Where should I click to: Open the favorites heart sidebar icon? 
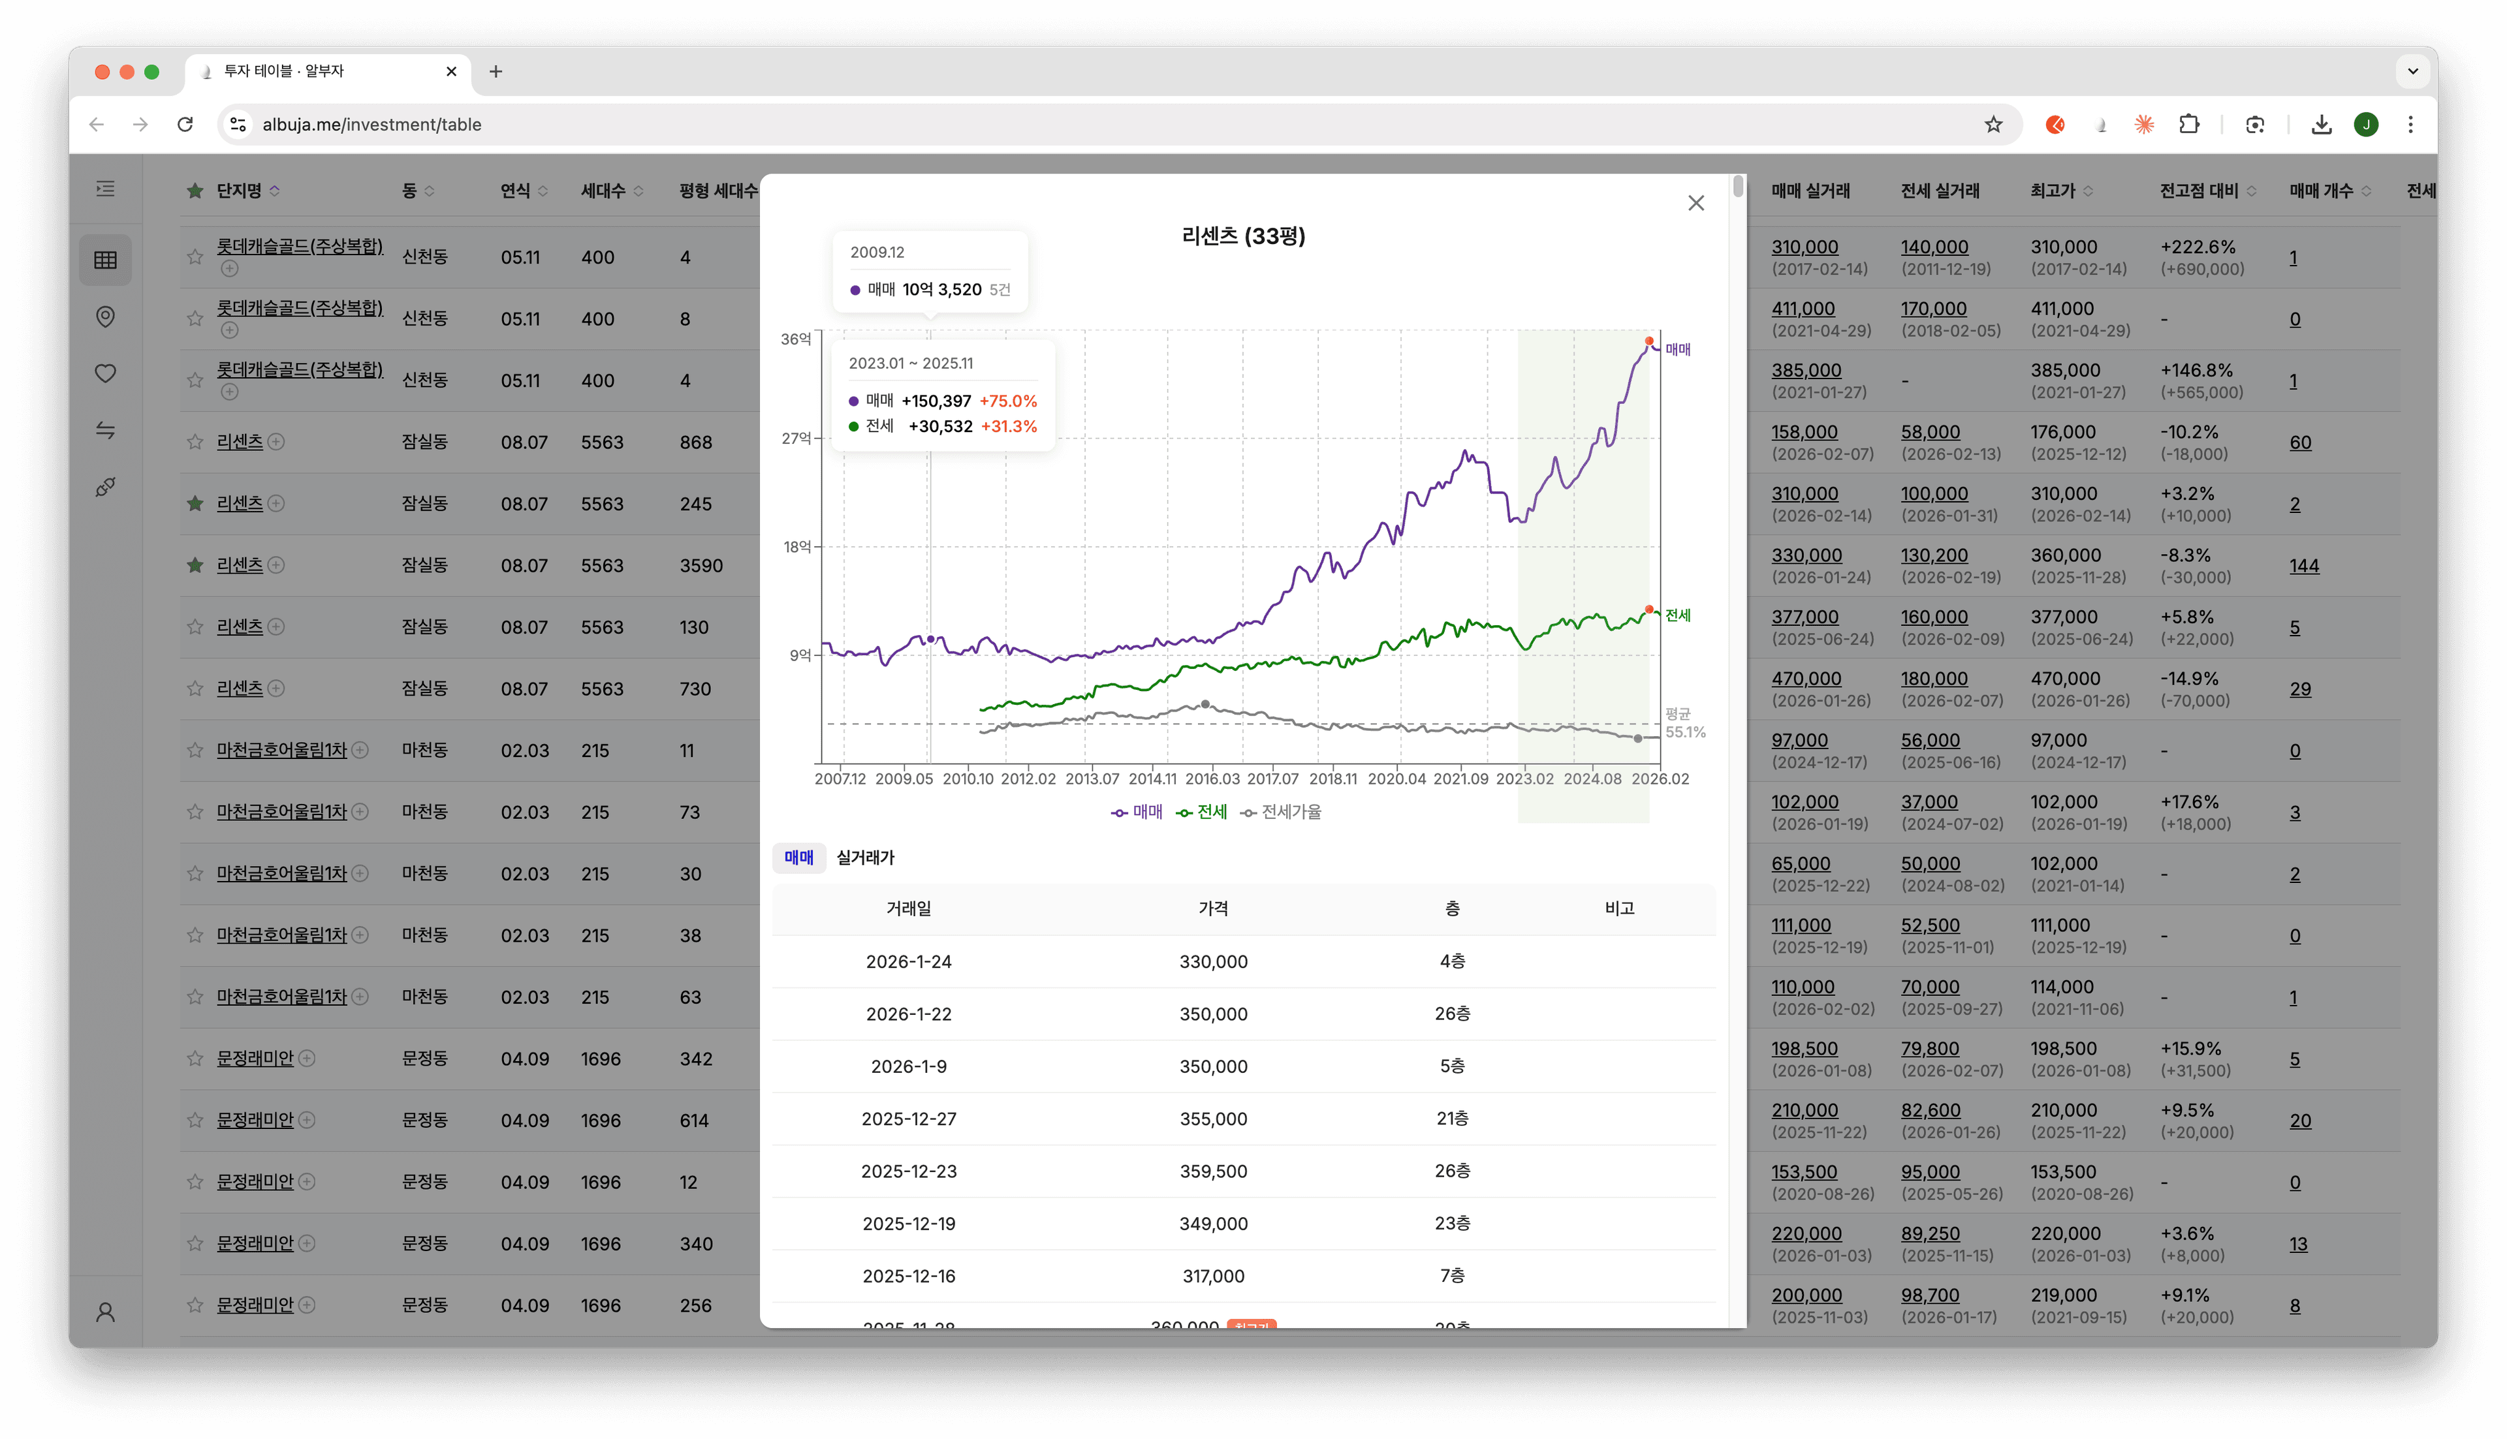point(106,373)
